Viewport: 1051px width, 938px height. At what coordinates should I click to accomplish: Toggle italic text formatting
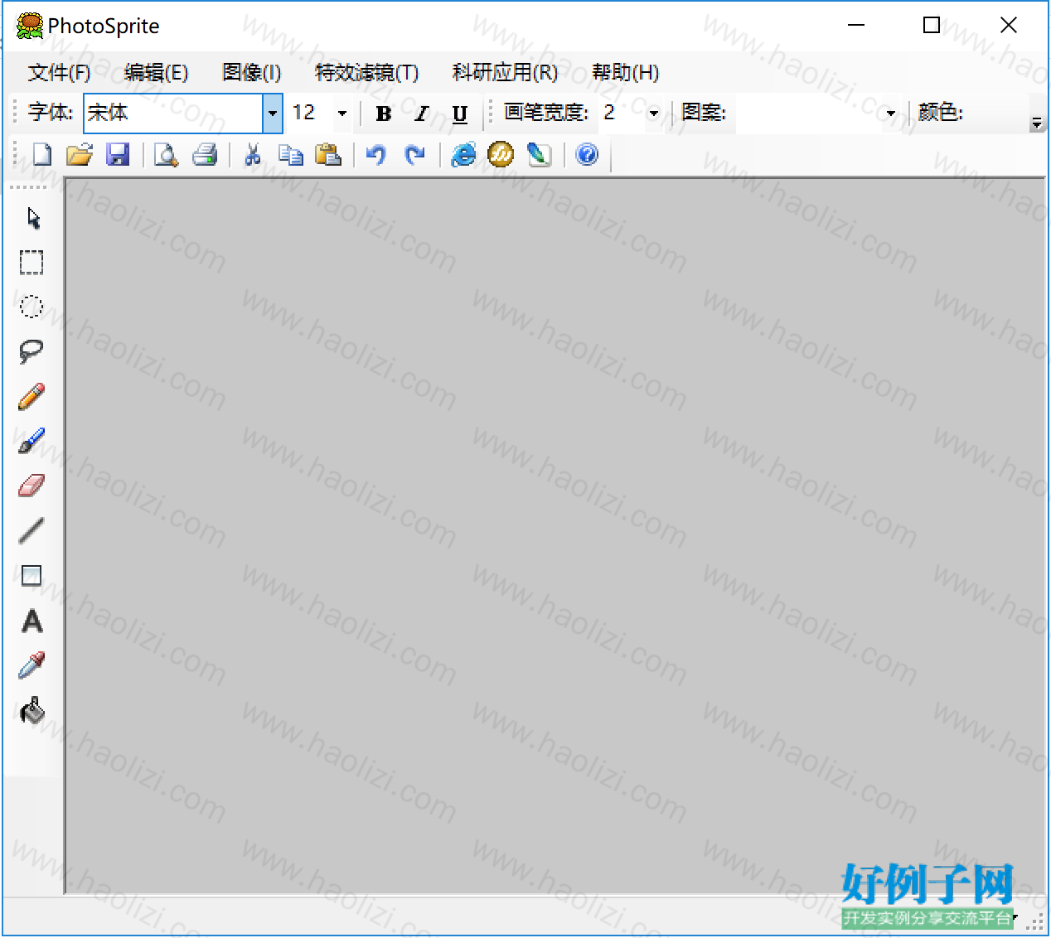pyautogui.click(x=421, y=114)
